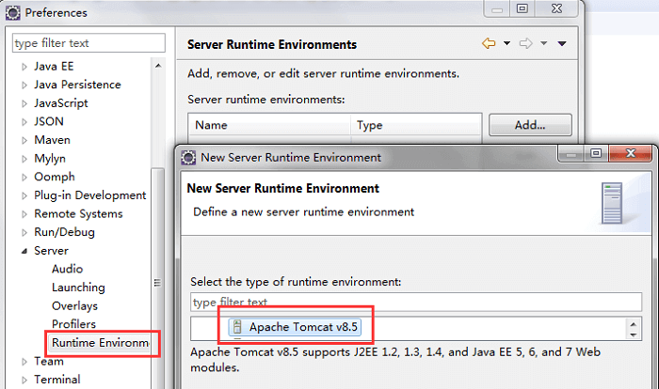659x389 pixels.
Task: Select the Audio preferences item
Action: [67, 269]
